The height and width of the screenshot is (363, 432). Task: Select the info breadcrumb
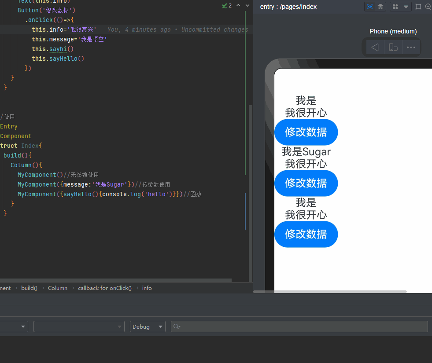[147, 288]
